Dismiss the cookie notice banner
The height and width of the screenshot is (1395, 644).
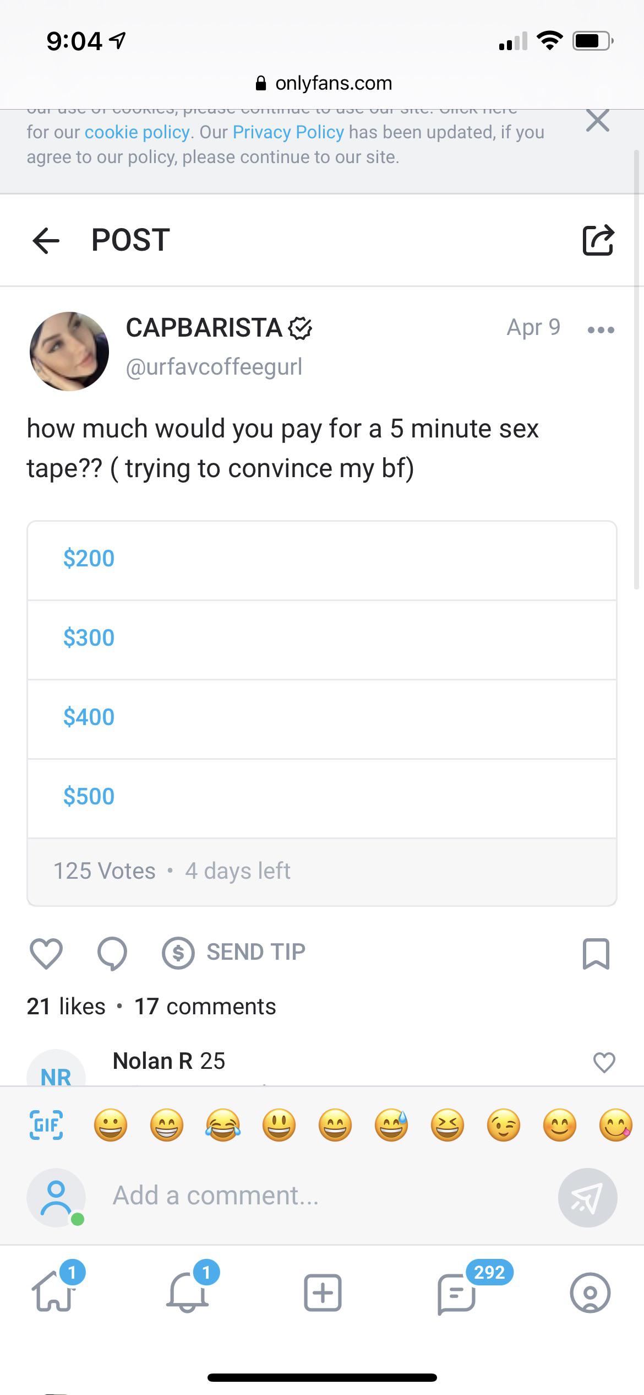tap(598, 121)
